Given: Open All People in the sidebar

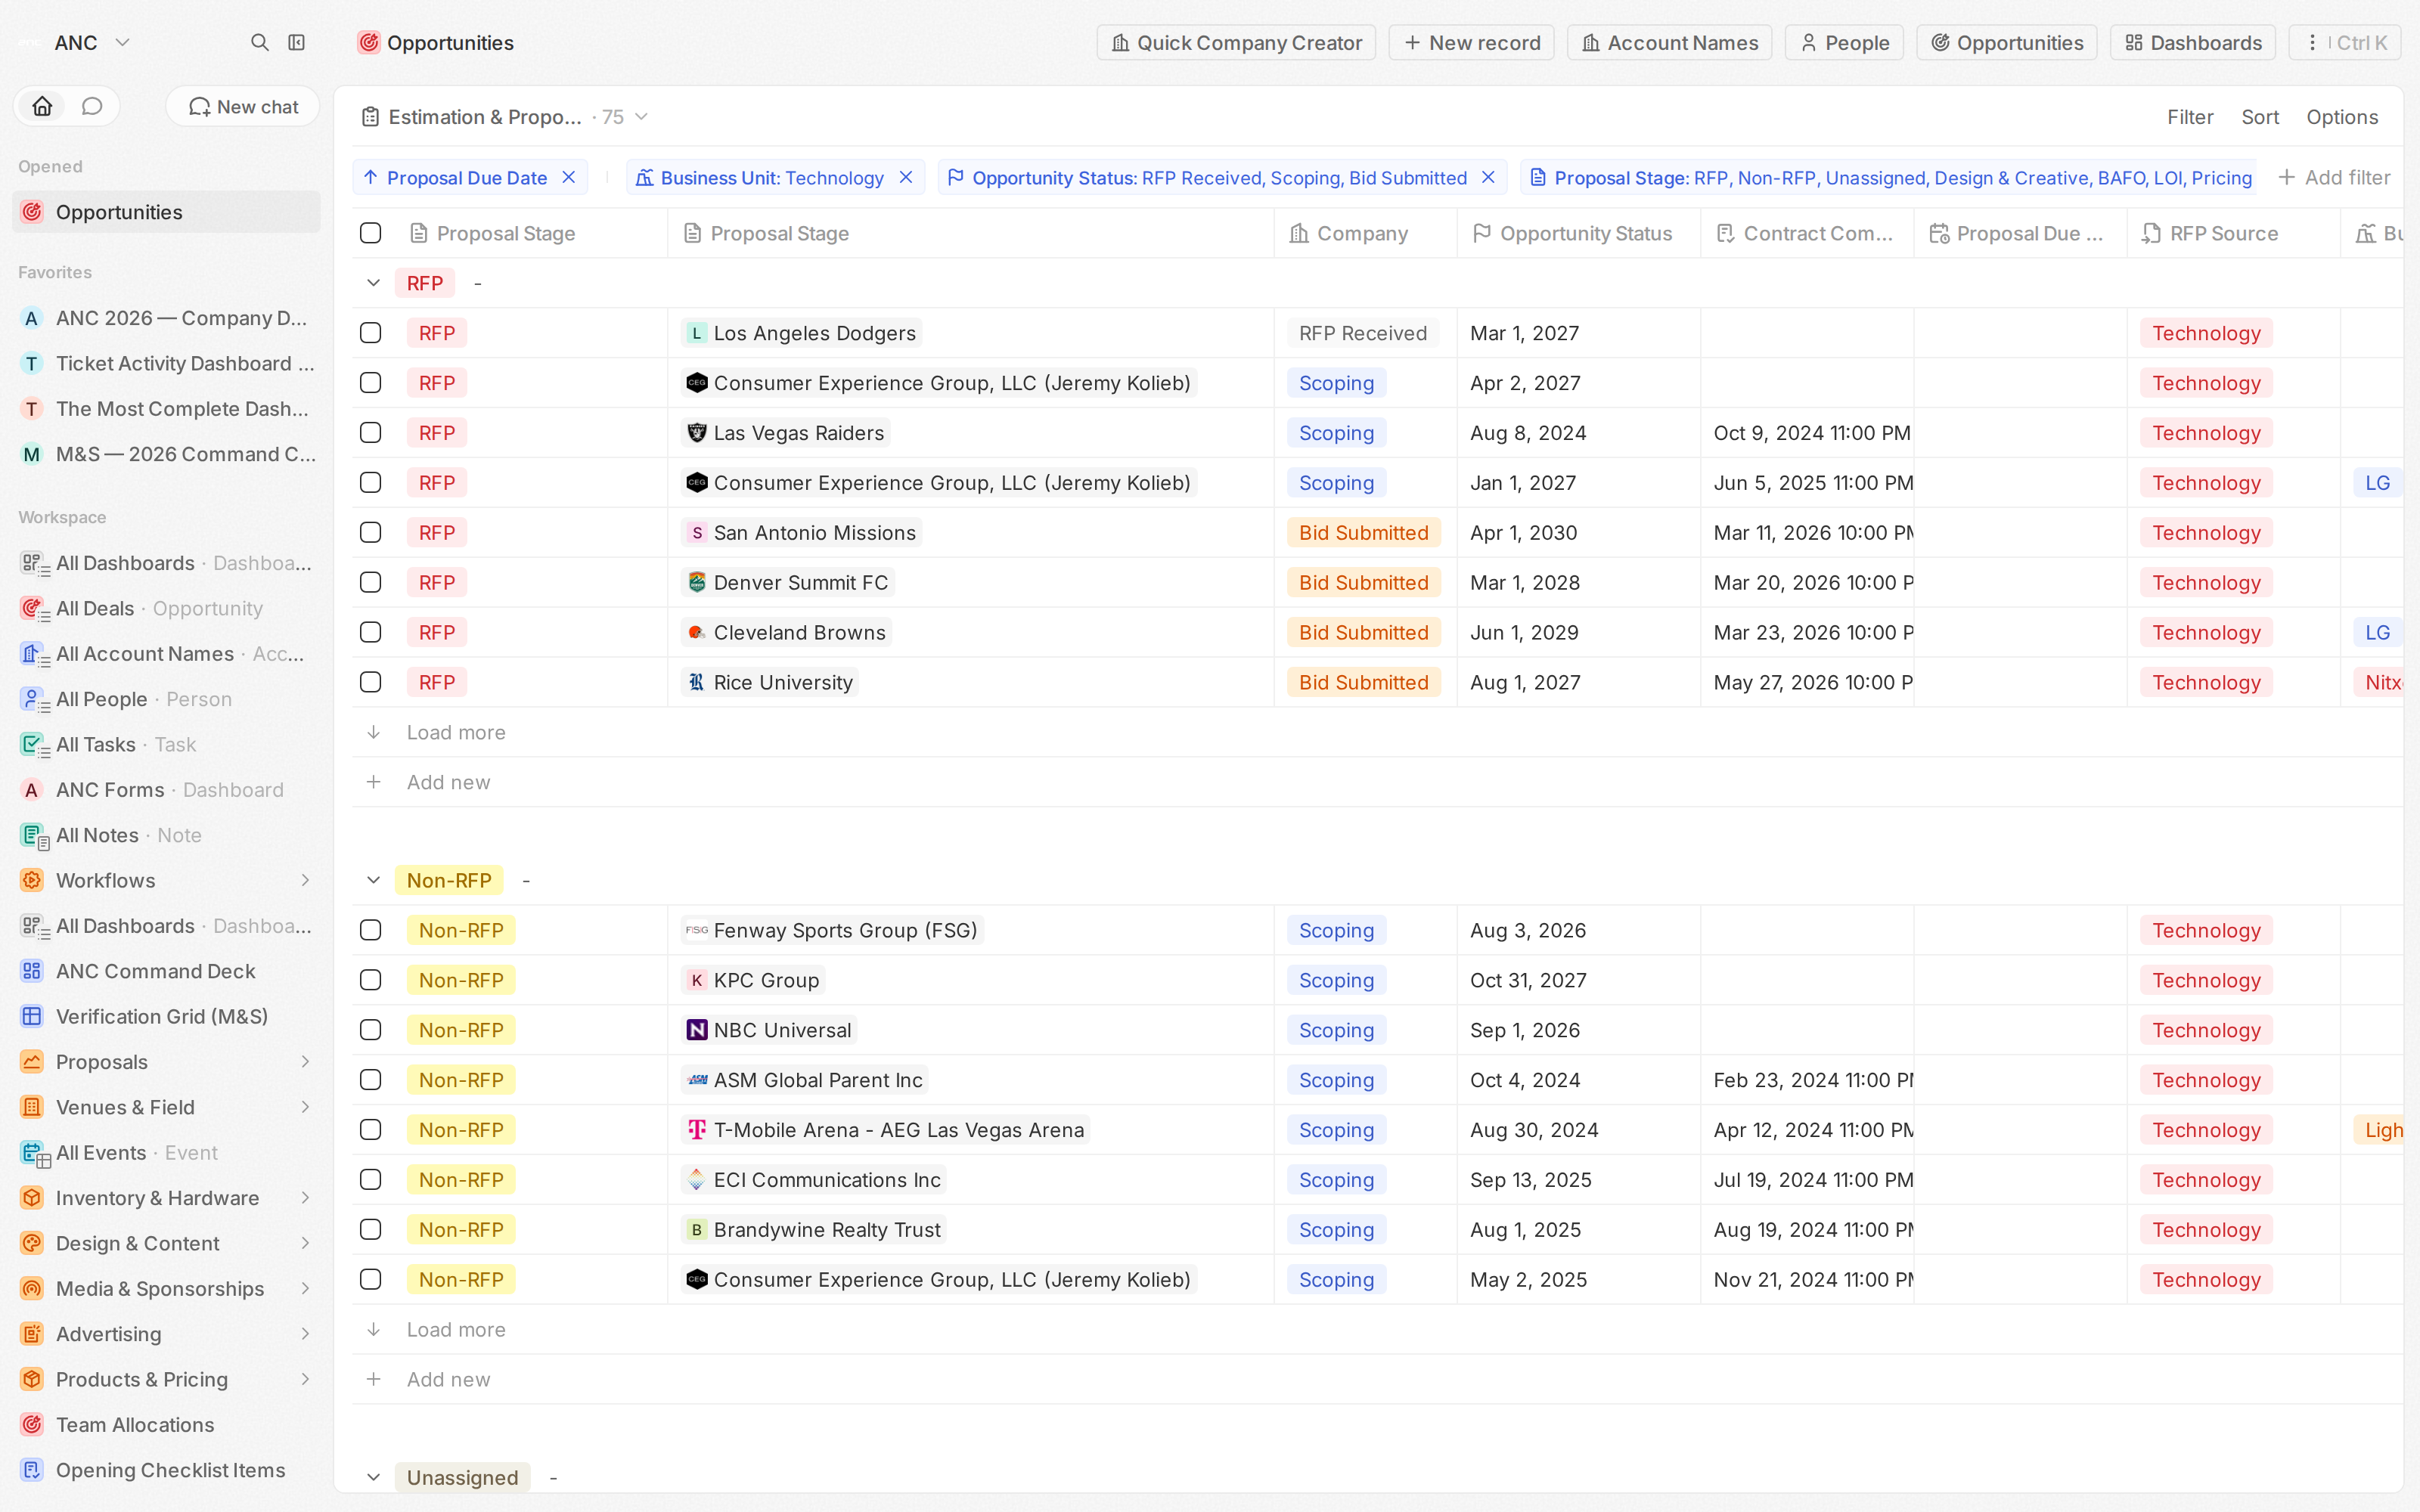Looking at the screenshot, I should point(166,699).
